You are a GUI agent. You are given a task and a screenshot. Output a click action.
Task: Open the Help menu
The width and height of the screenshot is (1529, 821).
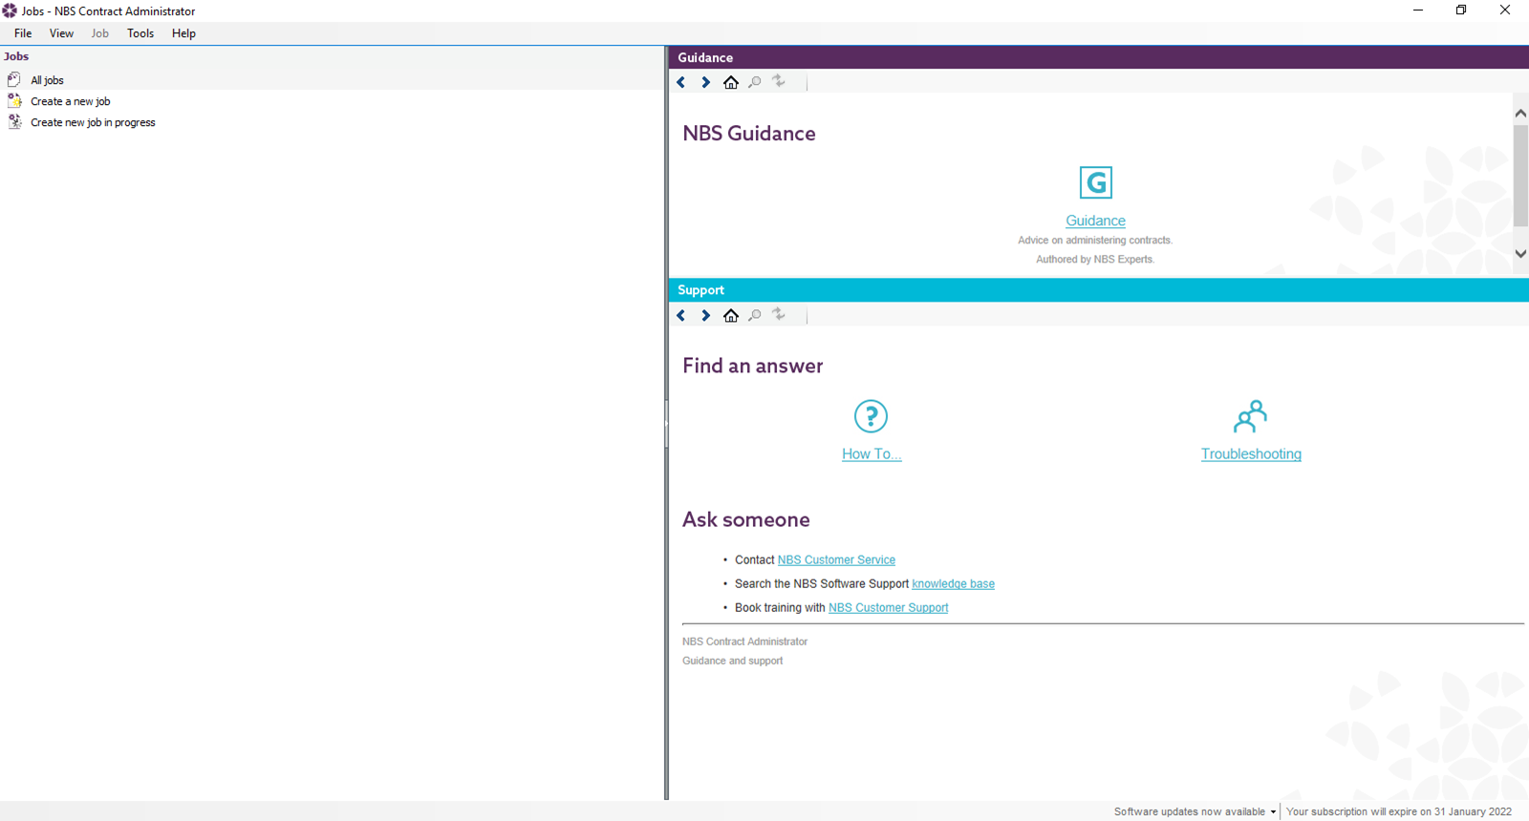click(x=183, y=33)
